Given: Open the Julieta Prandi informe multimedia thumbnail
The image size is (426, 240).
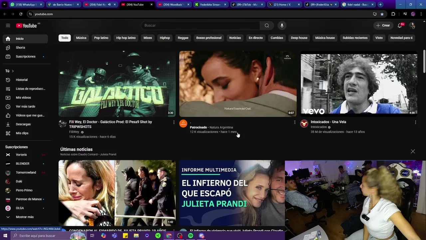Looking at the screenshot, I should [232, 193].
